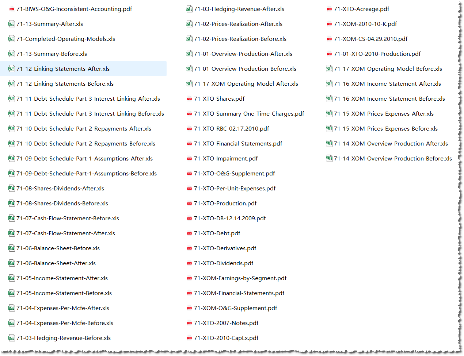Click the icon for 71-16-XOM-Income-Statement-After.xls
Image resolution: width=464 pixels, height=356 pixels.
pos(329,84)
